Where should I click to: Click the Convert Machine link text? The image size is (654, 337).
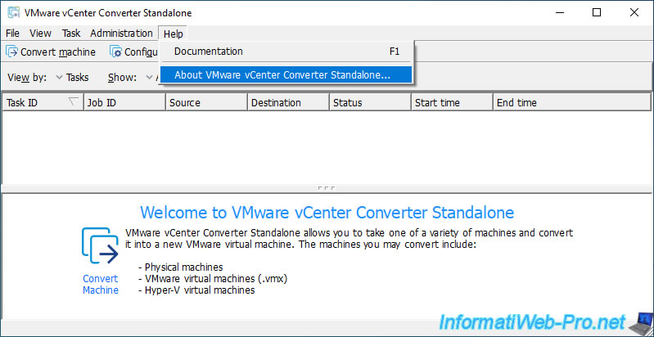(100, 284)
